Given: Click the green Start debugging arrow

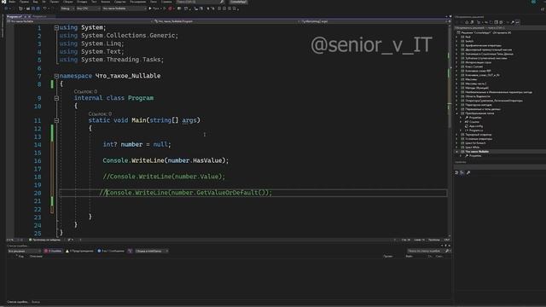Looking at the screenshot, I should tap(150, 9).
